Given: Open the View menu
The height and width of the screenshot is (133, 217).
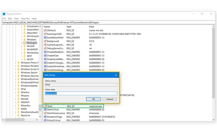Looking at the screenshot, I should click(x=16, y=19).
